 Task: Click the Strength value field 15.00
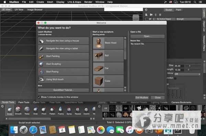click(x=179, y=70)
